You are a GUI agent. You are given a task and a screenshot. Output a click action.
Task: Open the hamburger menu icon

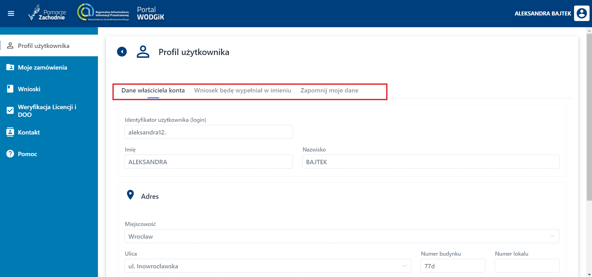point(11,14)
